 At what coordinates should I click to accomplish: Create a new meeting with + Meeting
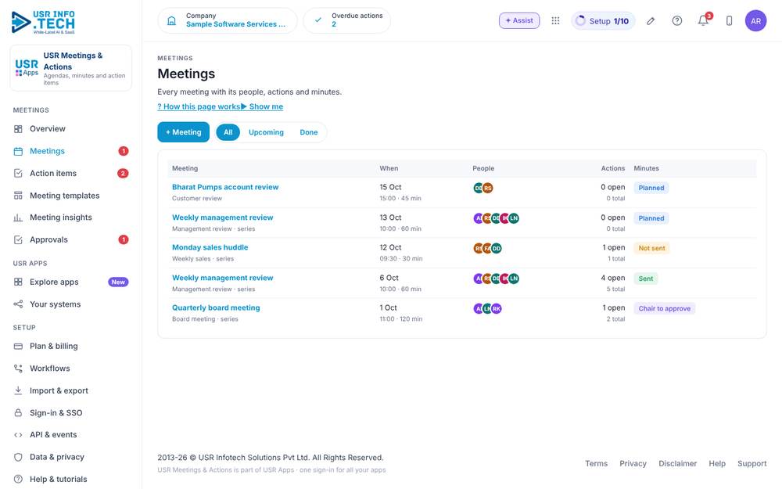pos(184,132)
